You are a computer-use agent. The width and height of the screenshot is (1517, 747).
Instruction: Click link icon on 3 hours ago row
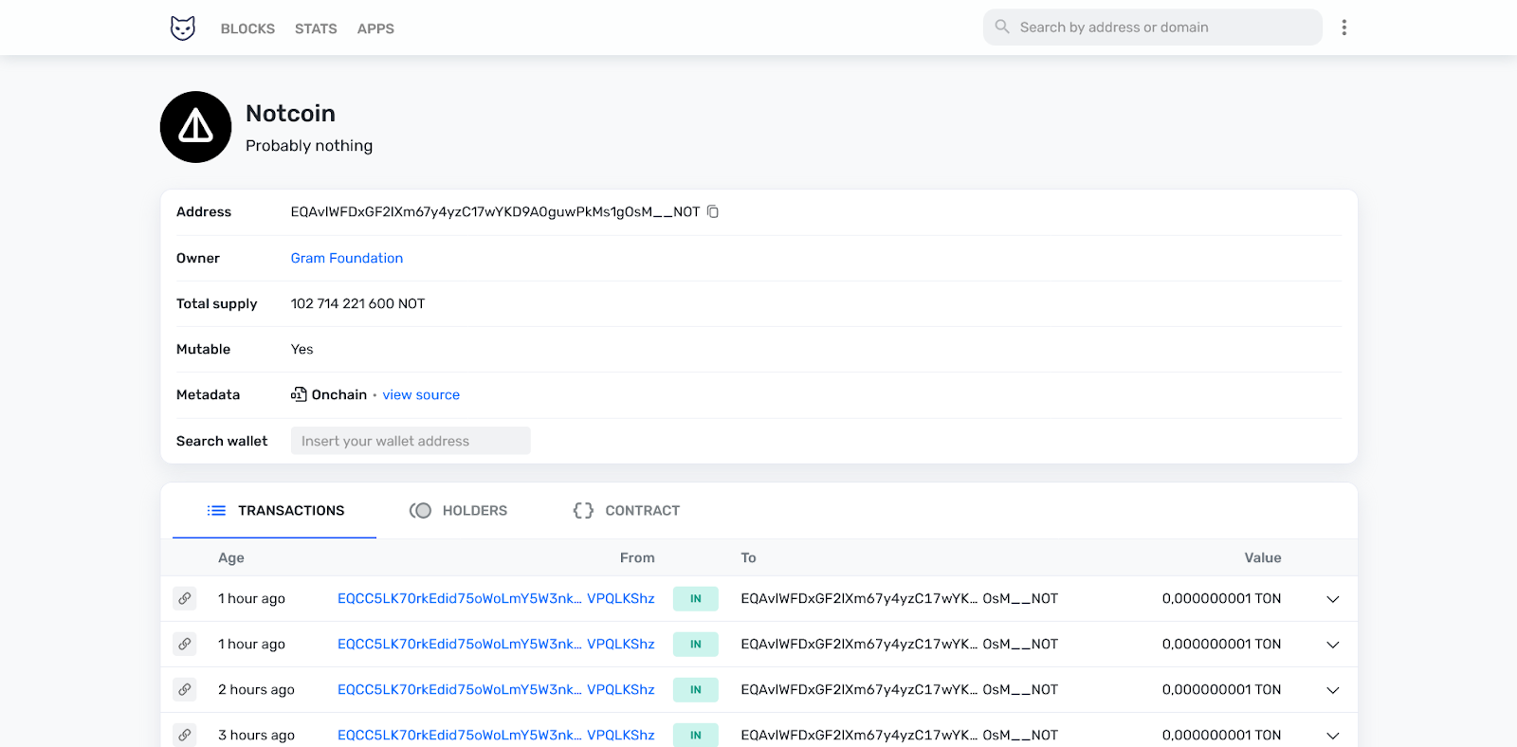pyautogui.click(x=185, y=735)
